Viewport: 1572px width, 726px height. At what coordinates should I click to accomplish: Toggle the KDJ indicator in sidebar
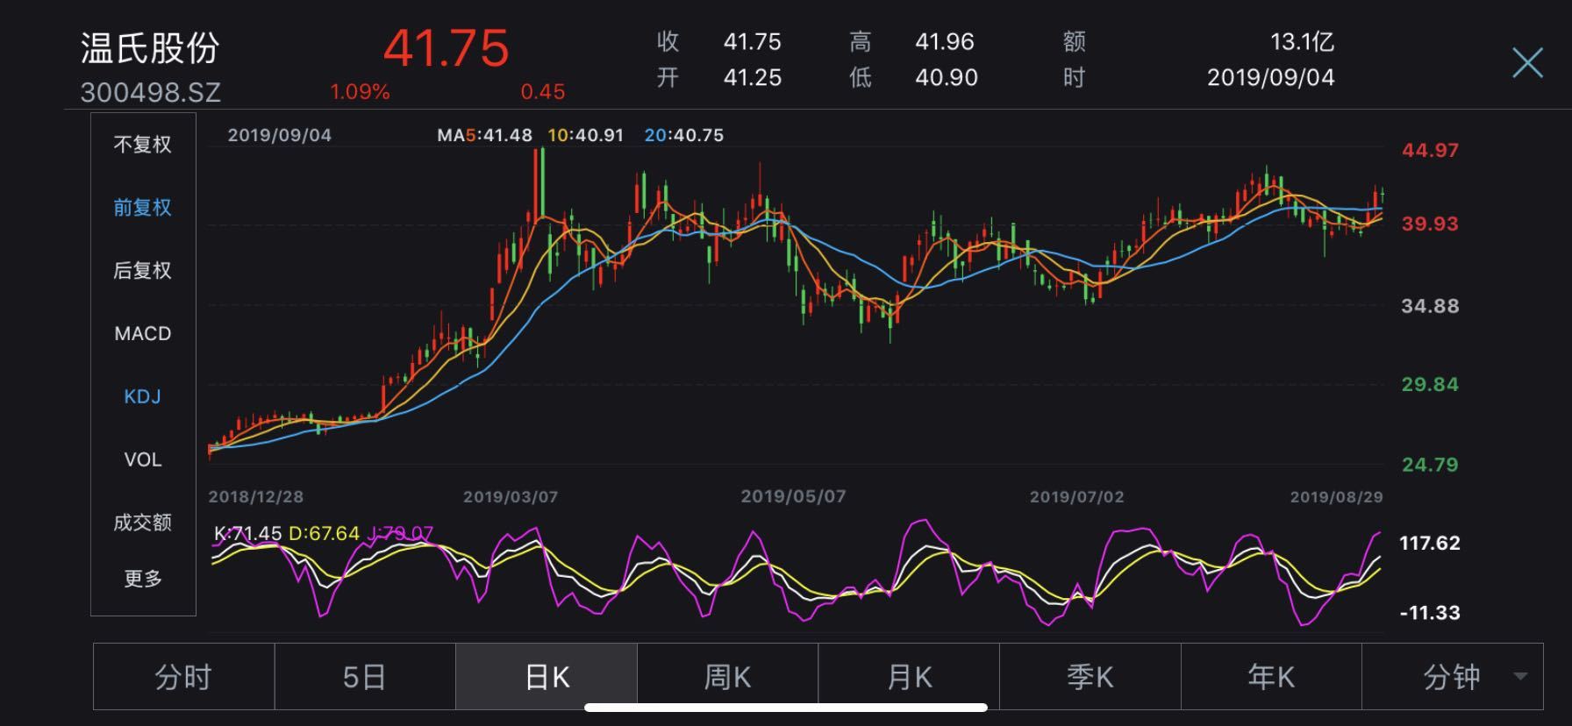click(x=142, y=397)
